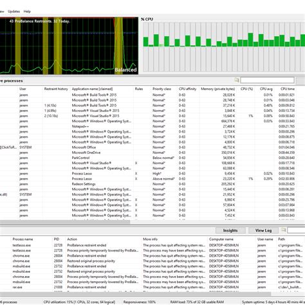Click the Balanced power plan label
305x305 pixels.
point(125,69)
